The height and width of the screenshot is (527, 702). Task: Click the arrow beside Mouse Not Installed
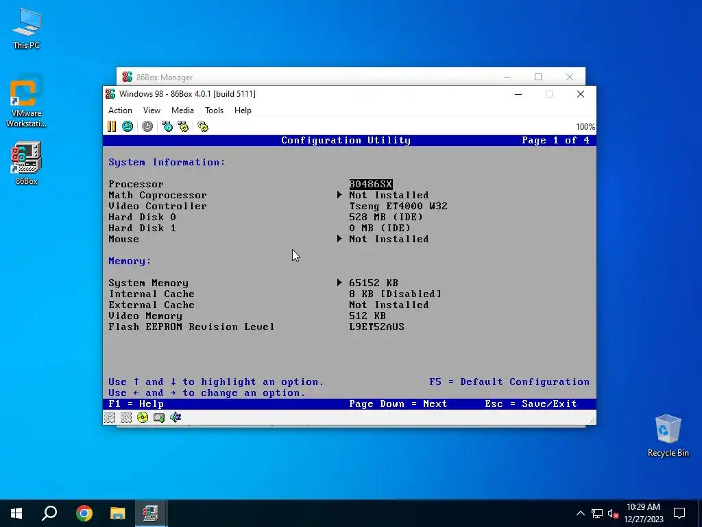(x=339, y=239)
